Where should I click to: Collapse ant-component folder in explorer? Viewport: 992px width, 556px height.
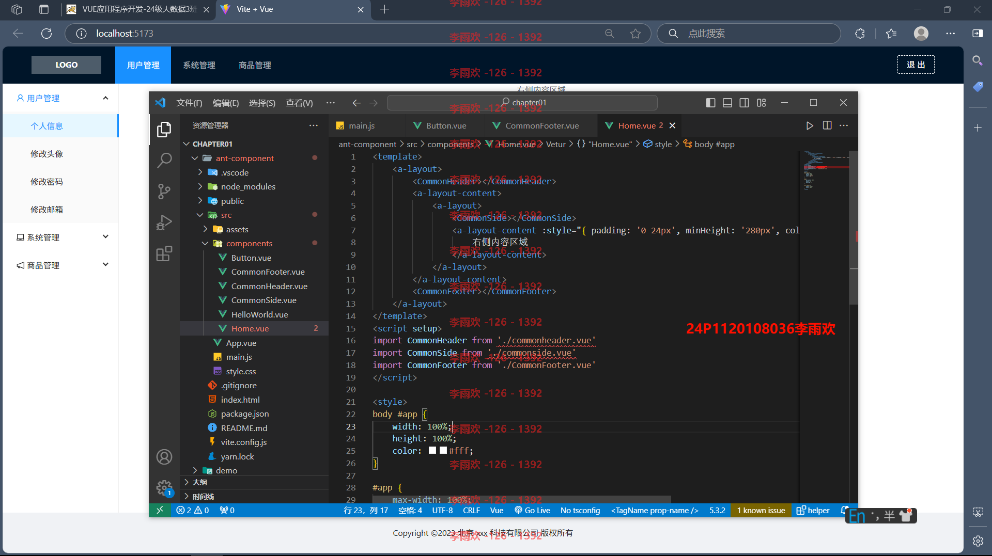pos(195,158)
